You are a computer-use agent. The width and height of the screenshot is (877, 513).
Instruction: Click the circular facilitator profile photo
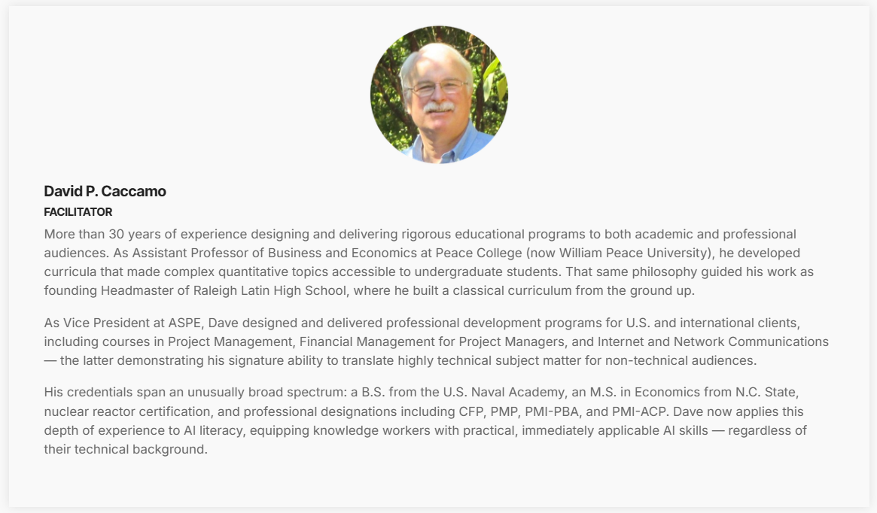point(439,95)
